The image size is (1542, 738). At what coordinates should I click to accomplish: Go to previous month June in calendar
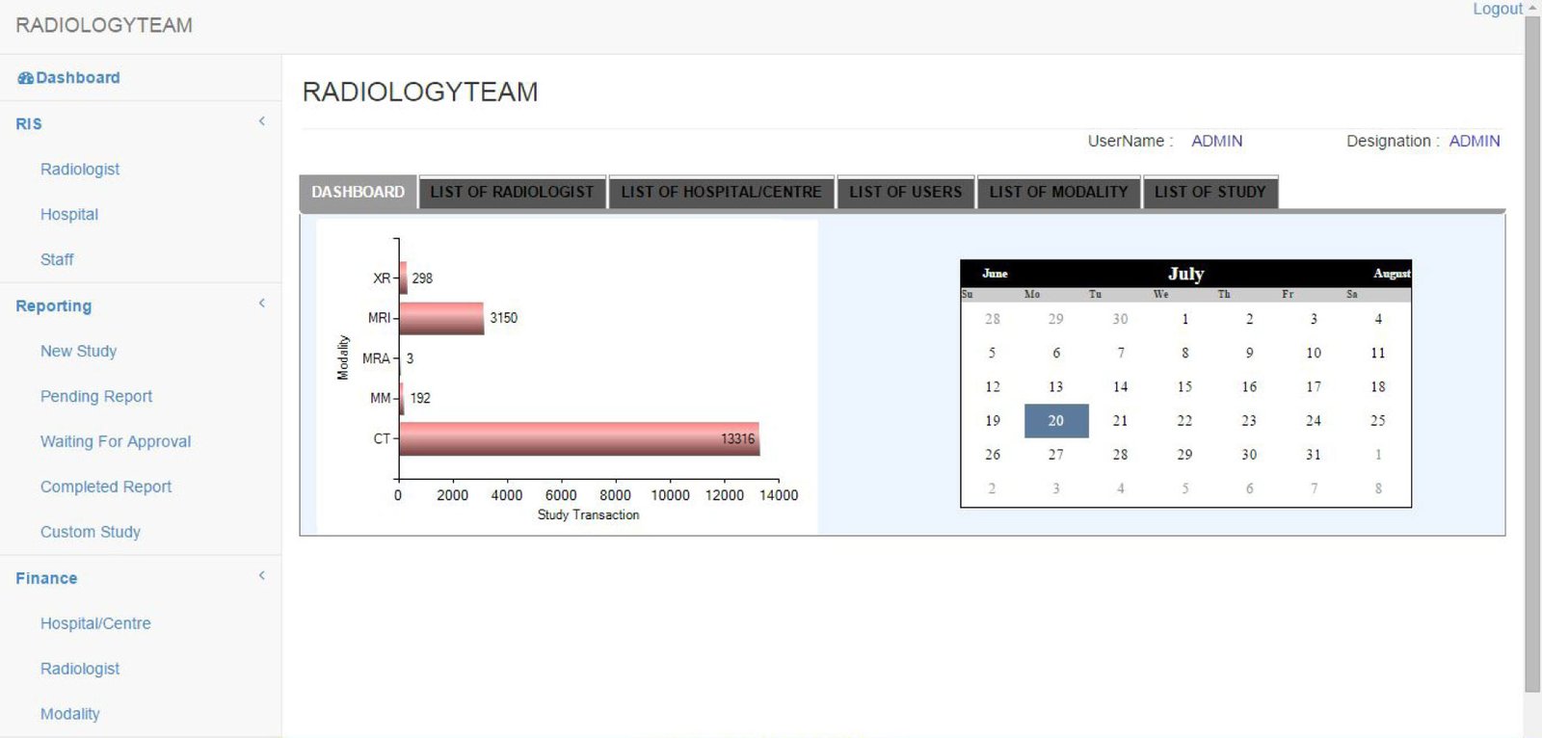click(995, 274)
